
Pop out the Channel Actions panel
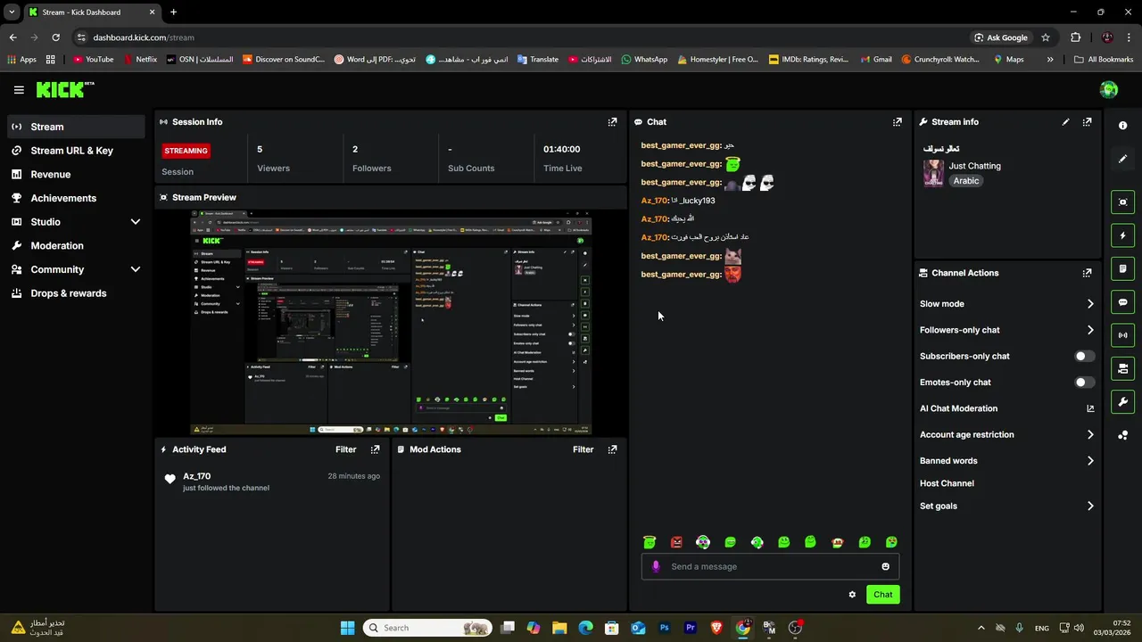pos(1087,273)
